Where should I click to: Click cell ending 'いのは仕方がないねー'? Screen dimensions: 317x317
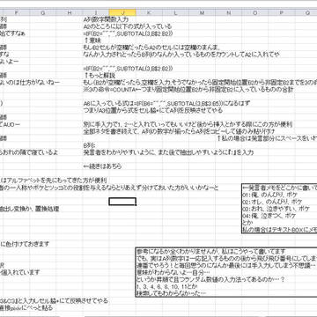tap(30, 82)
